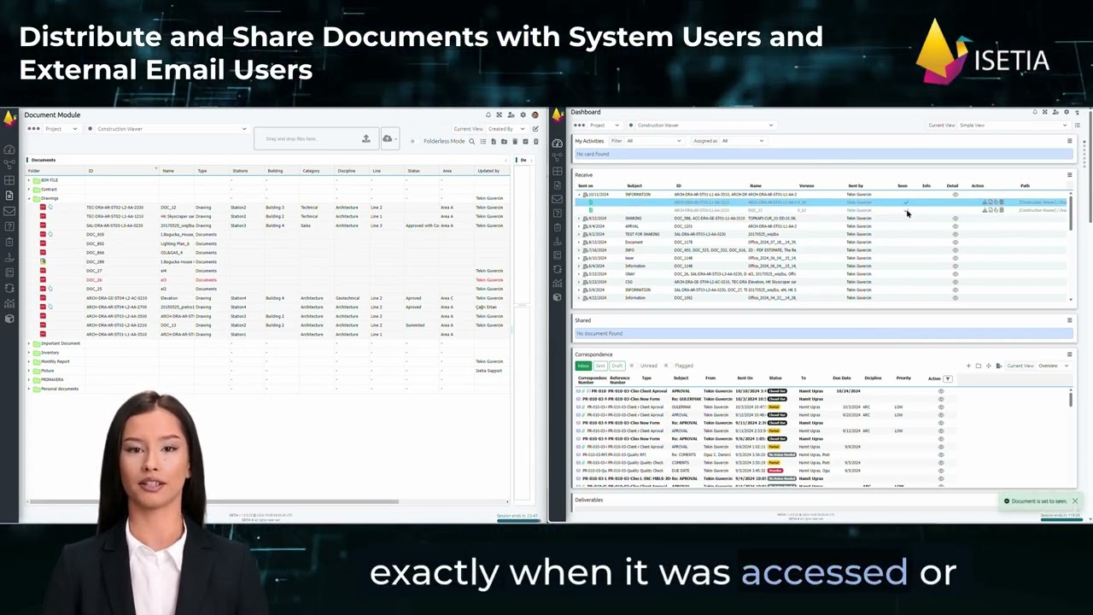Viewport: 1093px width, 615px height.
Task: Expand the Monthly Report folder
Action: tap(29, 361)
